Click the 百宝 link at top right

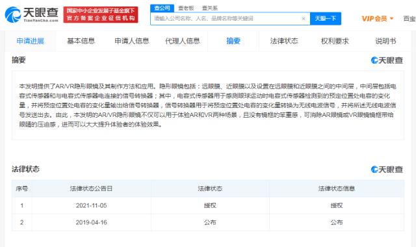(x=409, y=19)
